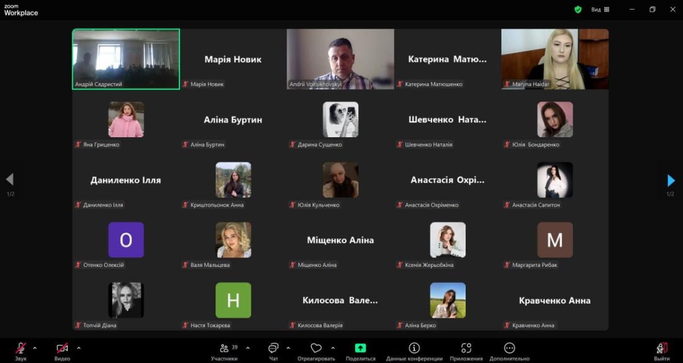Click Юлія Кульченко profile picture

coord(340,180)
